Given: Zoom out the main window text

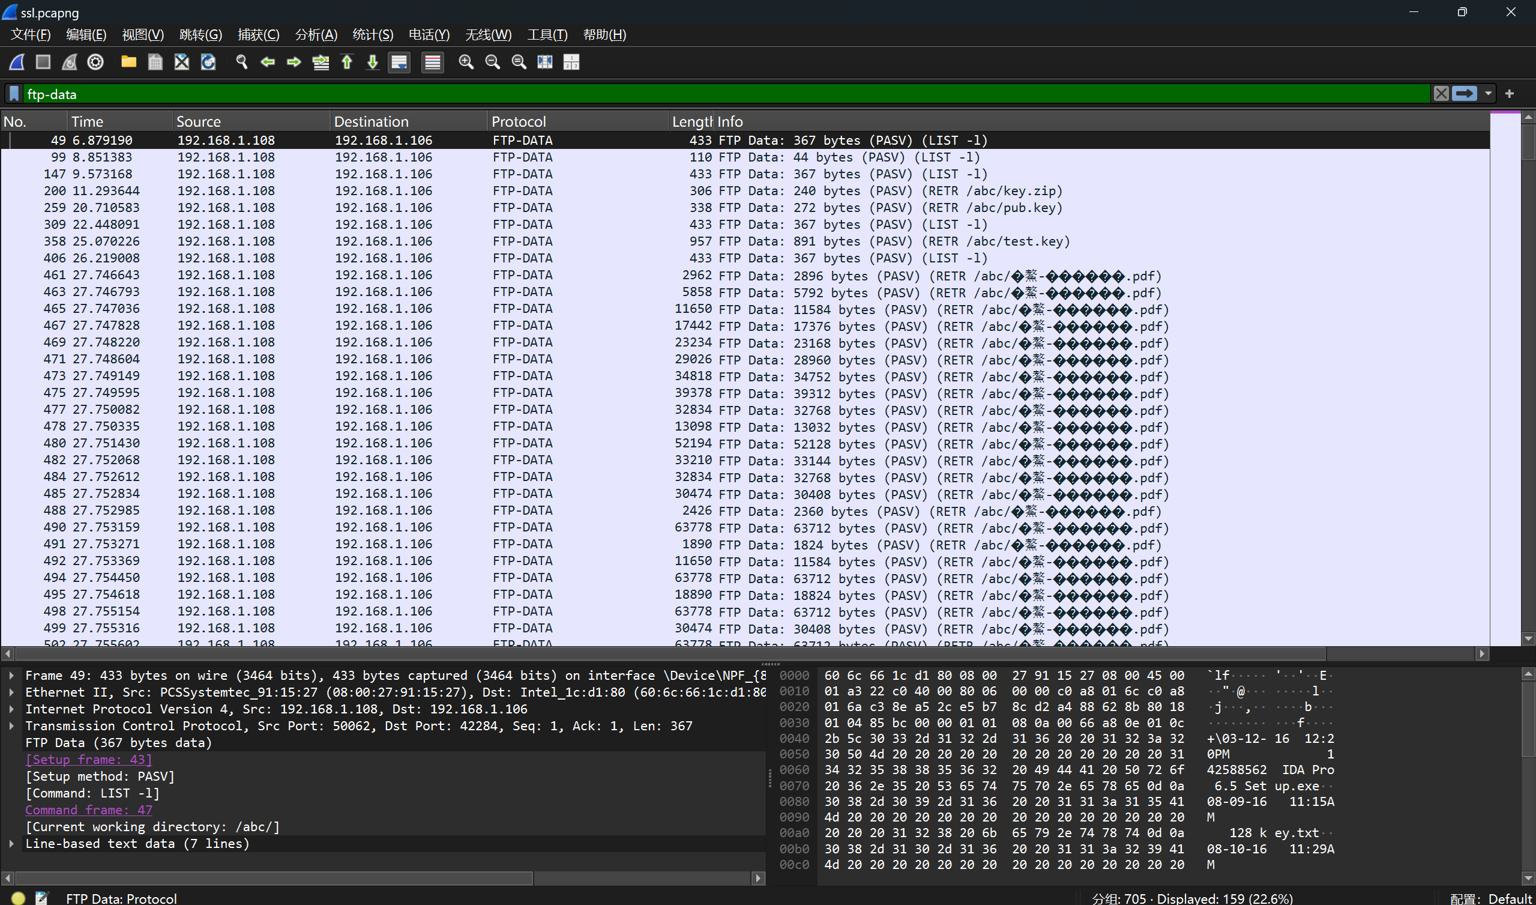Looking at the screenshot, I should [493, 62].
